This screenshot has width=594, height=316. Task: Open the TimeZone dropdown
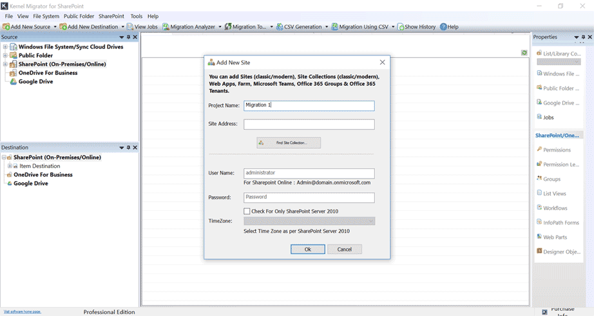point(309,221)
